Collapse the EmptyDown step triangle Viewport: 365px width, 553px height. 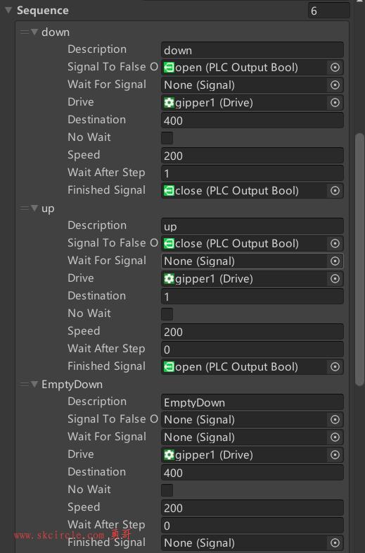(34, 384)
